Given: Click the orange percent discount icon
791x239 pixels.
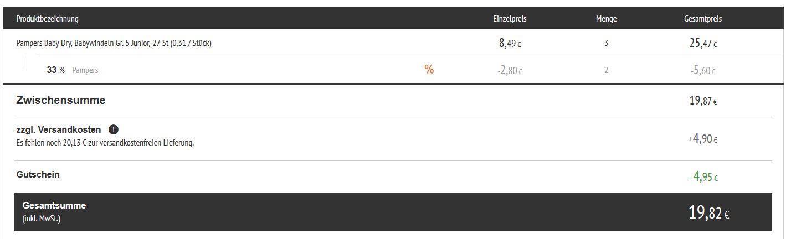Looking at the screenshot, I should click(429, 70).
